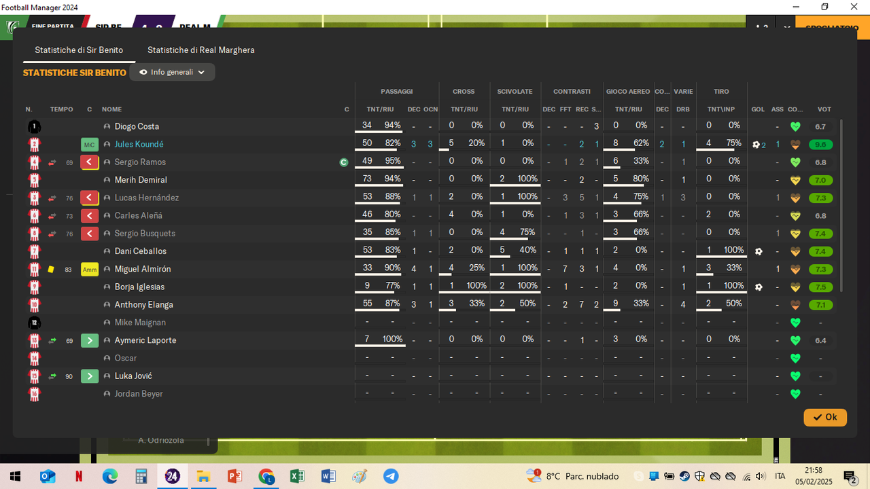Click Diogo Costa's green condition heart
This screenshot has height=489, width=870.
tap(795, 126)
